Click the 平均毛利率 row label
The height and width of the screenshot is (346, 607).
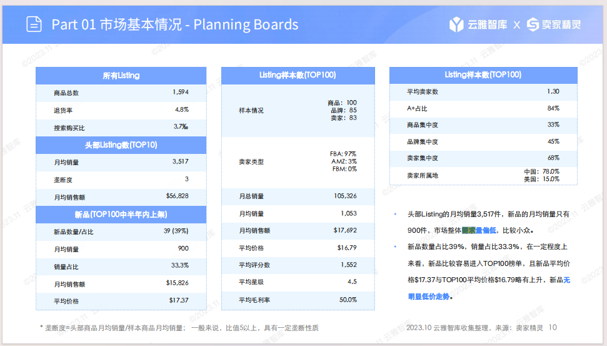[x=254, y=300]
